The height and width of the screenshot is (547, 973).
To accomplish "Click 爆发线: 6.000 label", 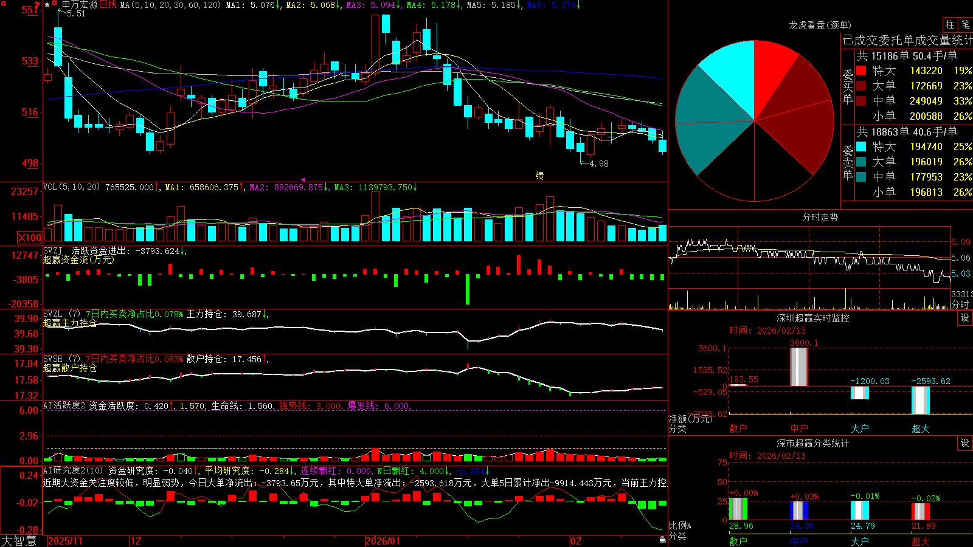I will [x=379, y=406].
